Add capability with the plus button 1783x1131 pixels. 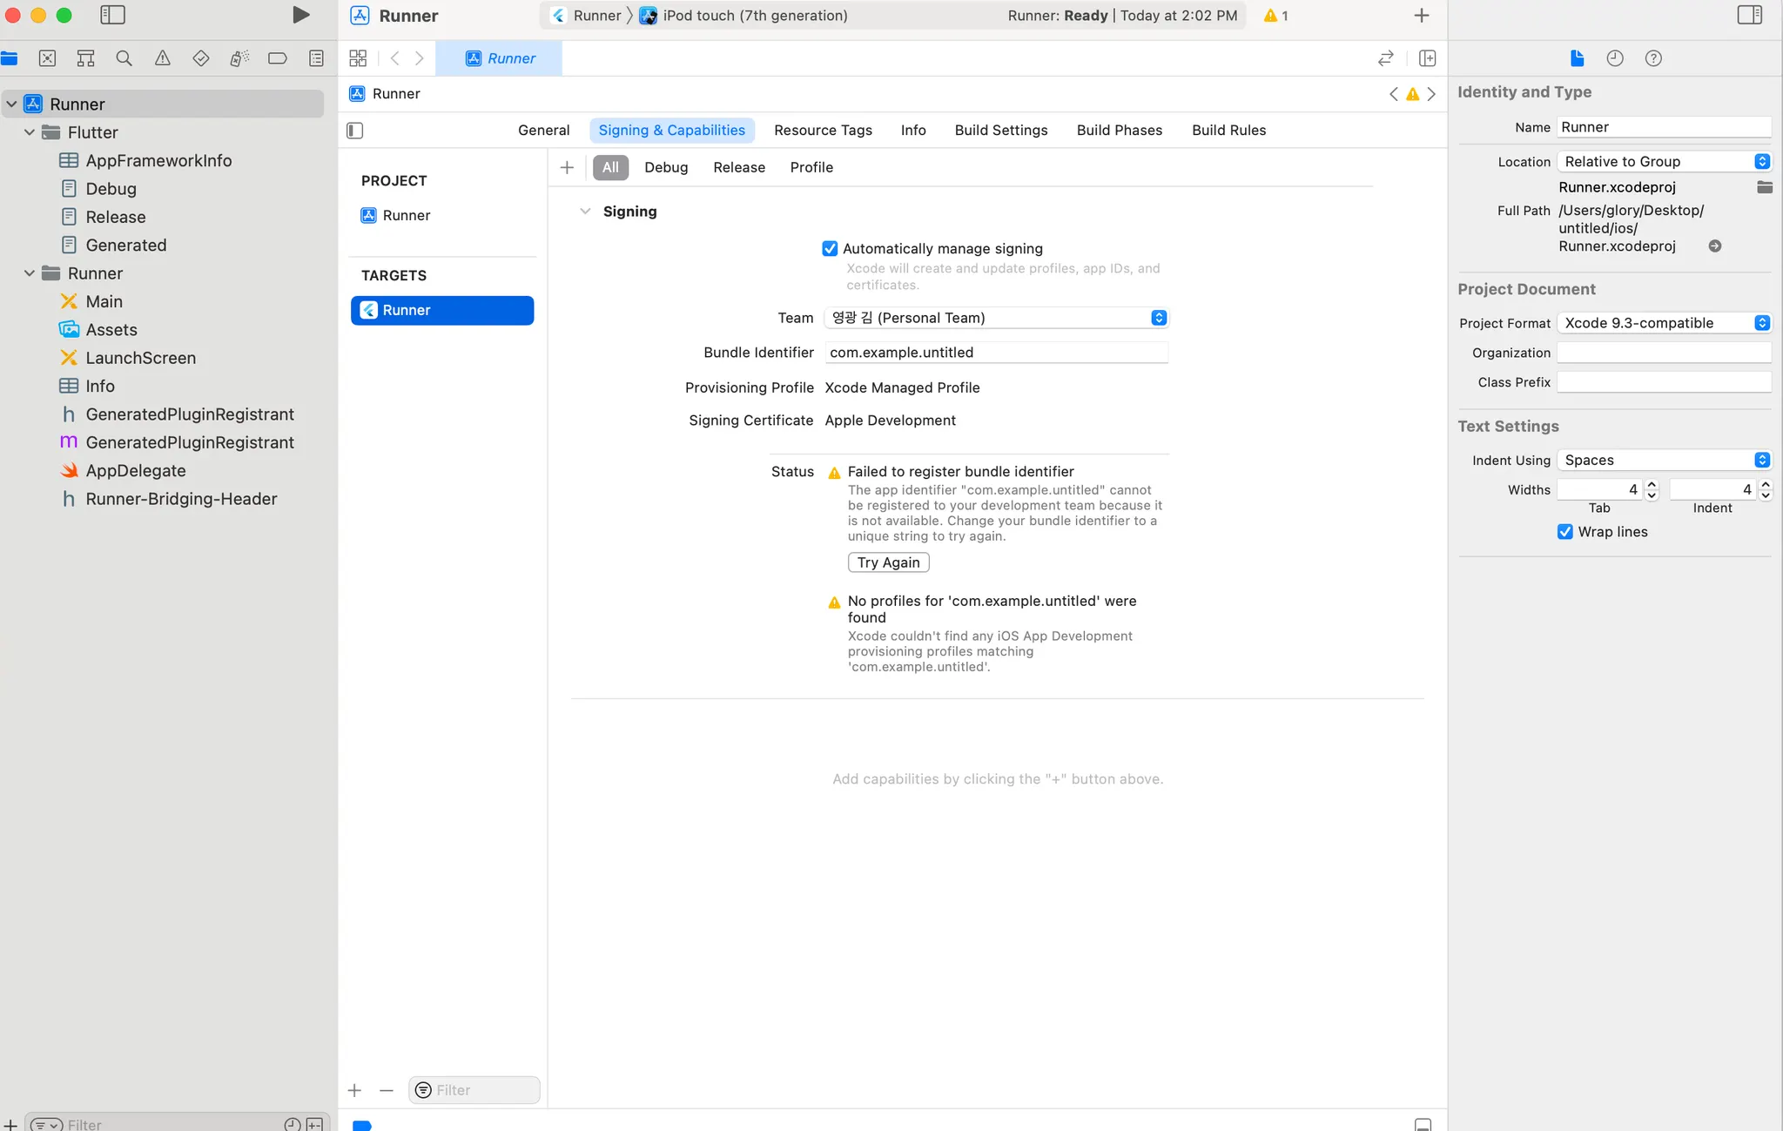pyautogui.click(x=567, y=167)
